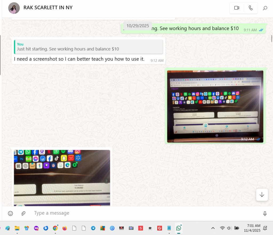
Task: Open RAK SCARLETT IN NY contact info
Action: point(48,7)
